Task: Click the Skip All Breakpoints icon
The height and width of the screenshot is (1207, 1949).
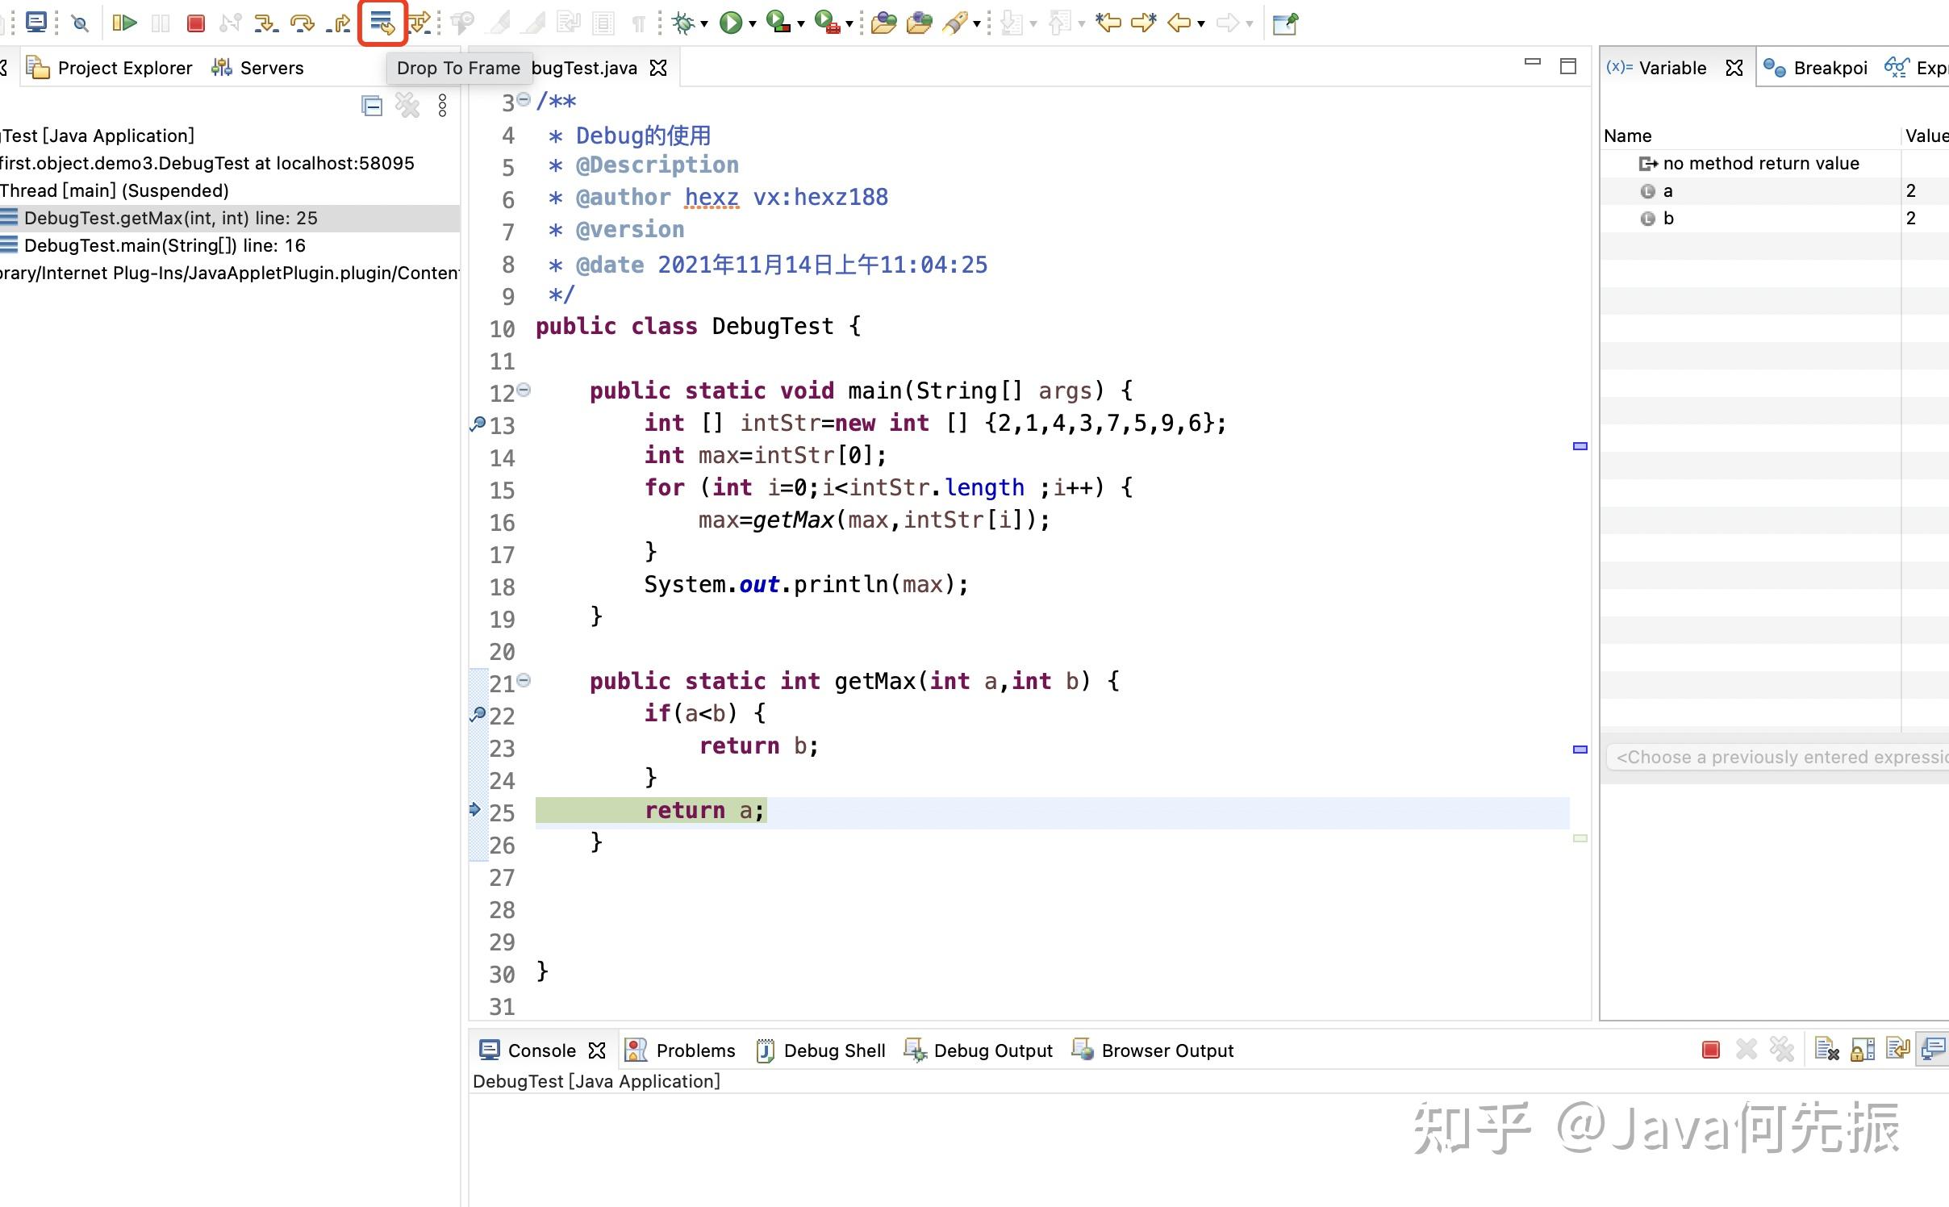Action: pyautogui.click(x=79, y=23)
